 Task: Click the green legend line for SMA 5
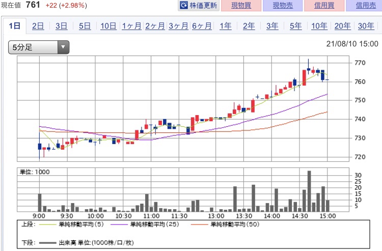[x=47, y=225]
